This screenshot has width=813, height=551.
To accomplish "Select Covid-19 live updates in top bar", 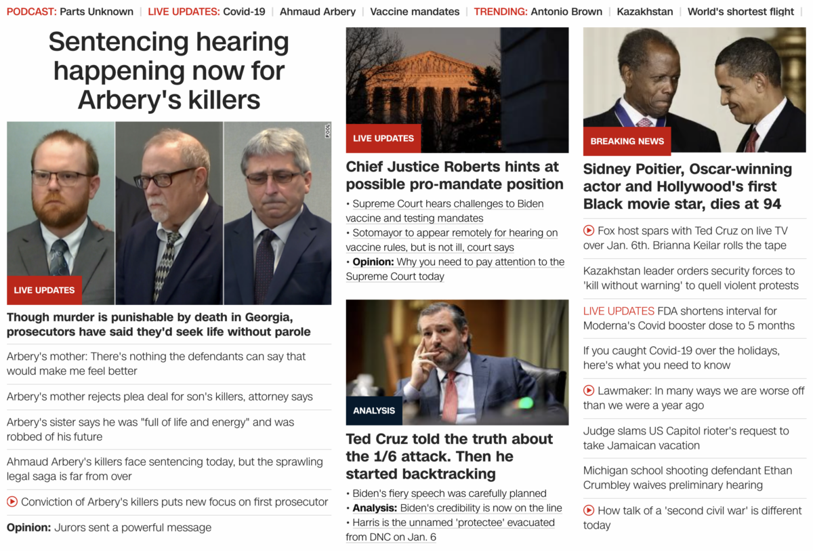I will [244, 12].
